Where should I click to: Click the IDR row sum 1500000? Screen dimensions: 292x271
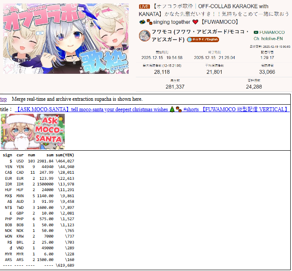(45, 184)
